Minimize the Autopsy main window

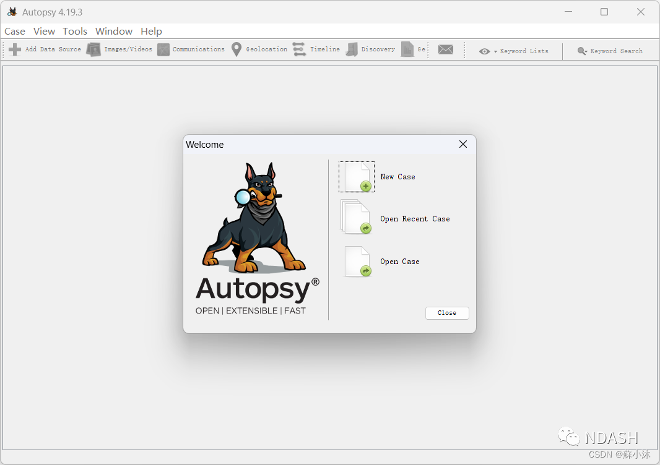pos(568,12)
